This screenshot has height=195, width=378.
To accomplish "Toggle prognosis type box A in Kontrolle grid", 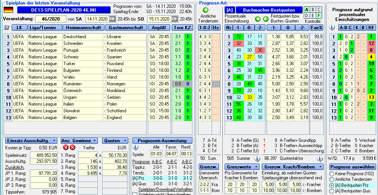I will click(307, 10).
